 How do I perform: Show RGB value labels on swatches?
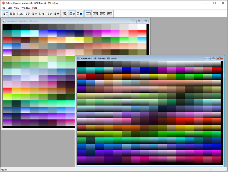[95, 14]
